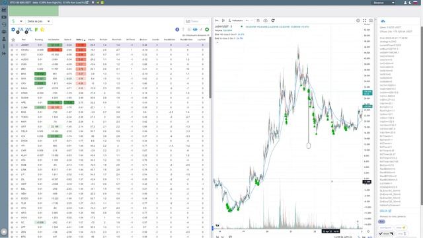Undo last chart action
423x238 pixels.
[247, 20]
